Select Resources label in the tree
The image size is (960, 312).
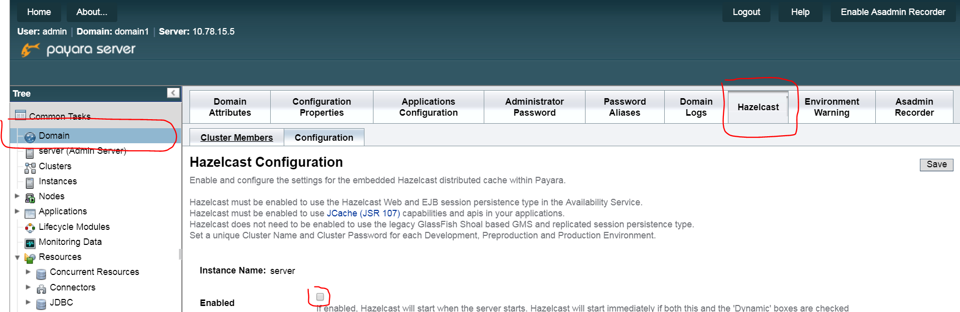click(60, 257)
